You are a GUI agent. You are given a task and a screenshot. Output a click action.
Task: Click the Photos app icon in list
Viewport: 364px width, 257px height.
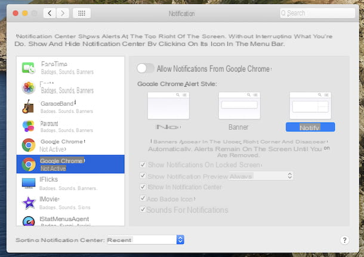28,87
